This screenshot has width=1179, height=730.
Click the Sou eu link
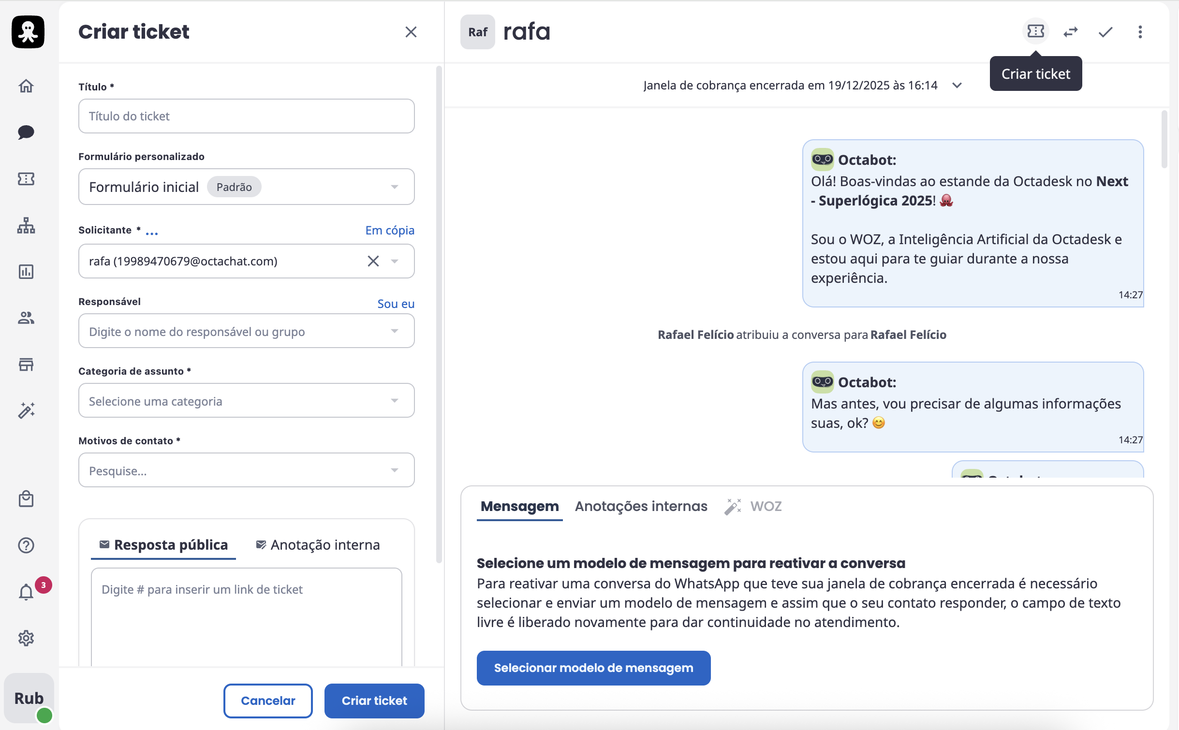point(396,304)
